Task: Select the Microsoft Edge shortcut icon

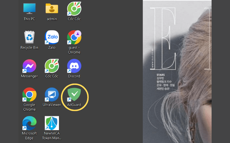Action: (x=29, y=123)
